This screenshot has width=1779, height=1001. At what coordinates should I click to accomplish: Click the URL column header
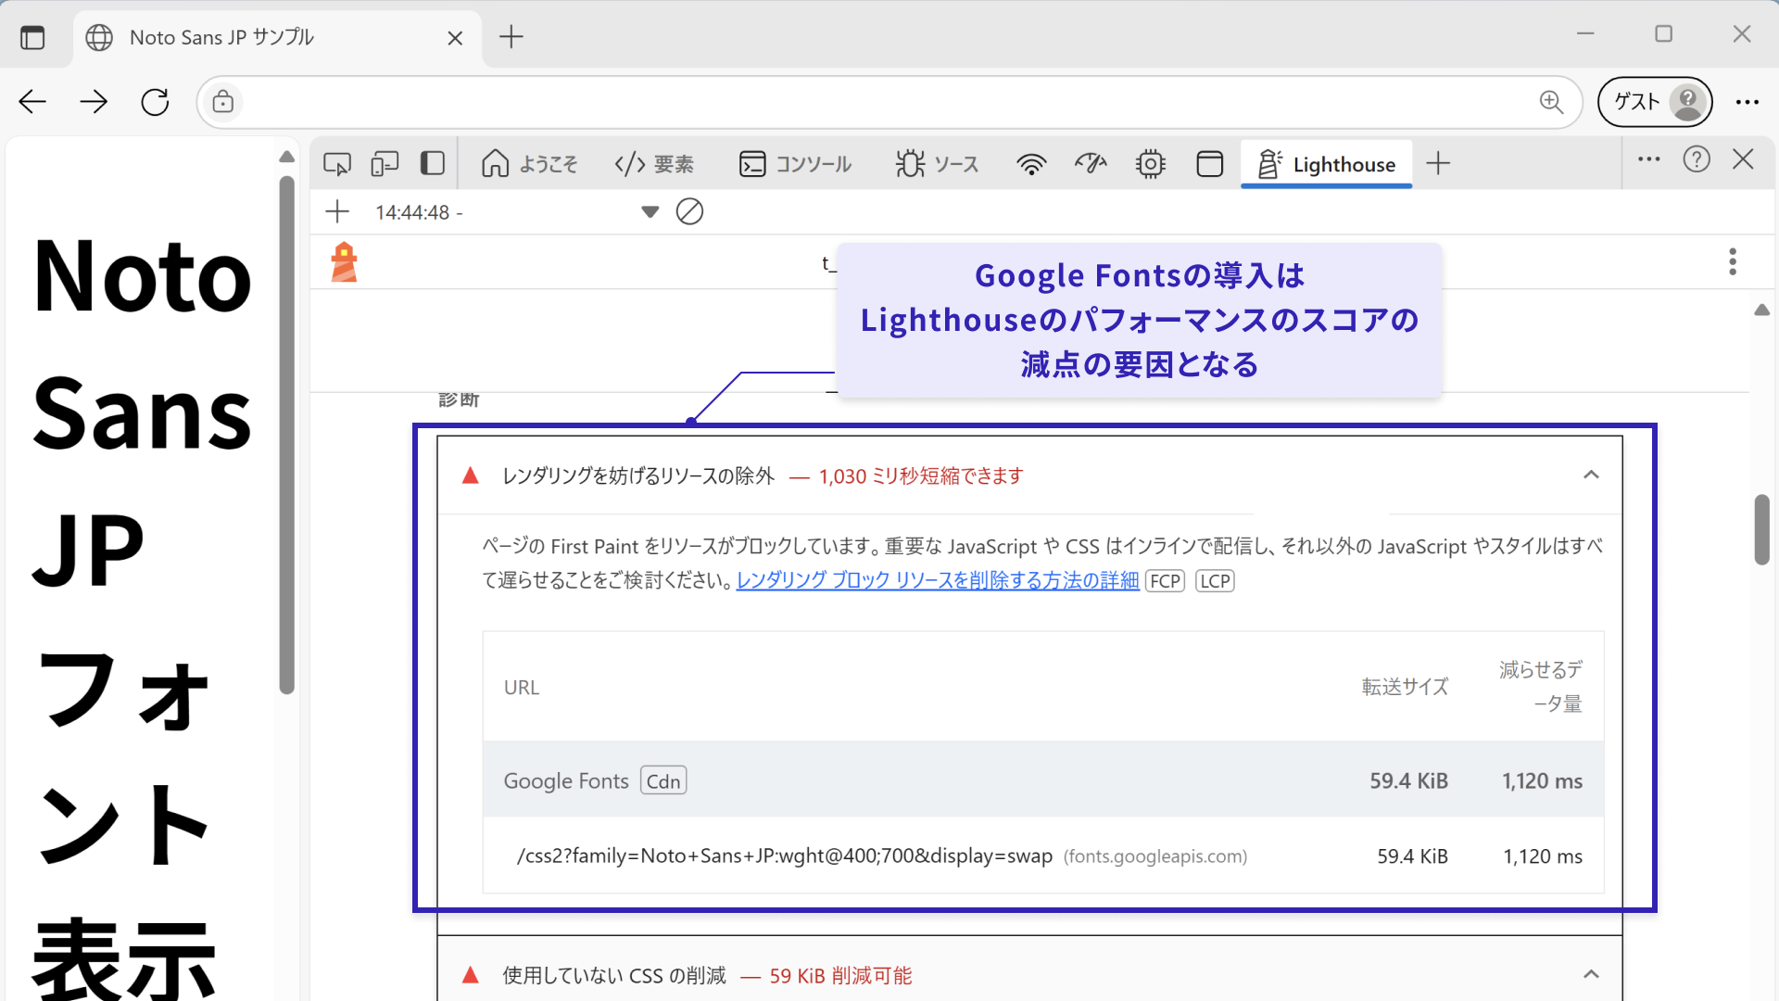[522, 688]
